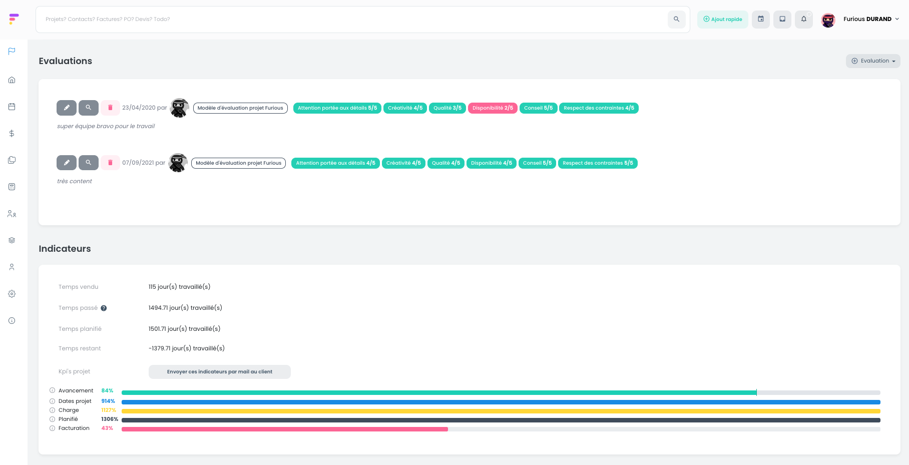Click info icon next to Charge
This screenshot has height=465, width=909.
click(52, 410)
